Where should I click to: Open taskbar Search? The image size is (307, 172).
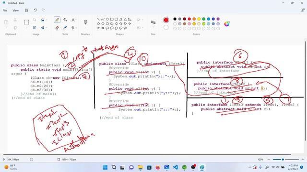point(114,167)
